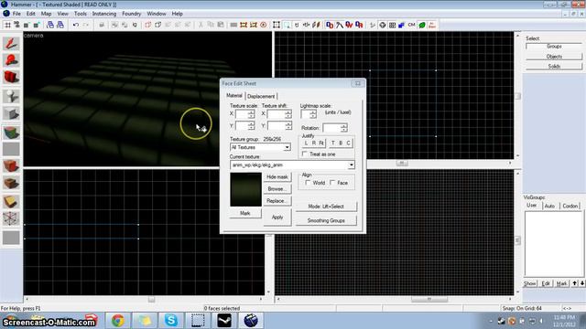Image resolution: width=586 pixels, height=329 pixels.
Task: Select the Apply Decals tool
Action: point(11,165)
